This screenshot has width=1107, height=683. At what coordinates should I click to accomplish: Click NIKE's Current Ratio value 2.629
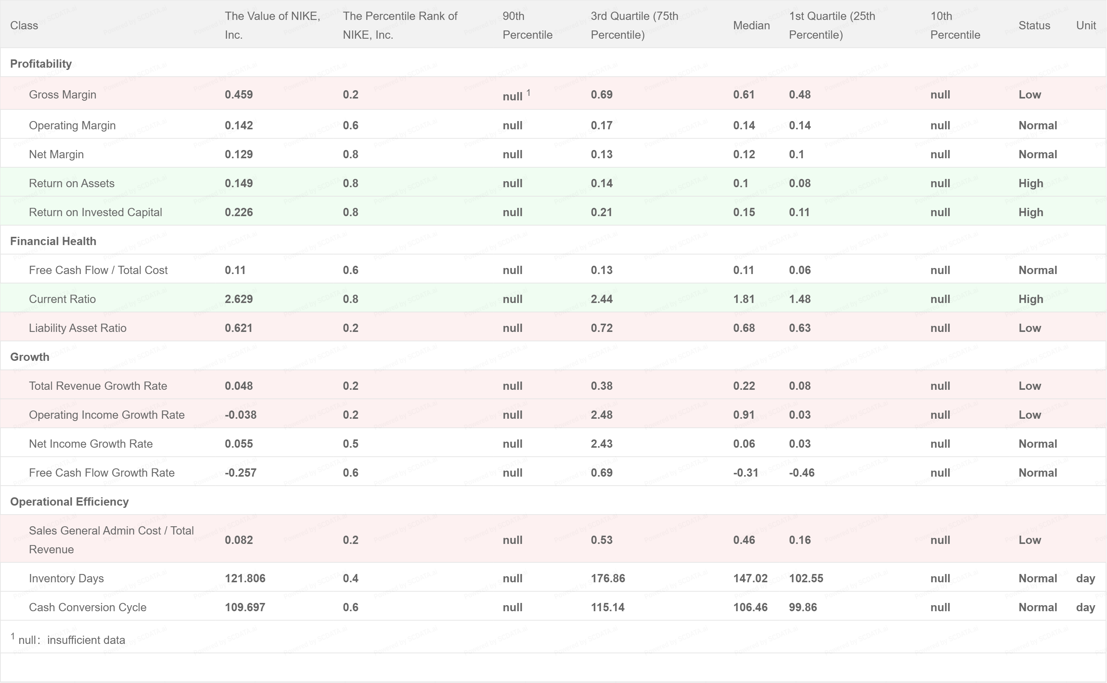tap(239, 299)
